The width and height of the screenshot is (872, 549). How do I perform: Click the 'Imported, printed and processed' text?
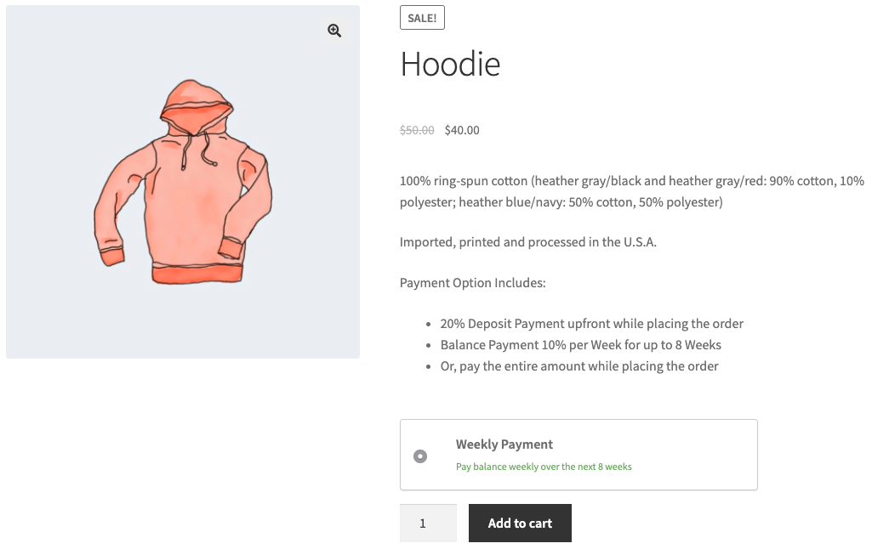(527, 242)
